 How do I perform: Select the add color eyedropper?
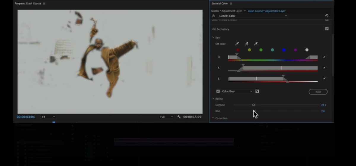(x=246, y=44)
